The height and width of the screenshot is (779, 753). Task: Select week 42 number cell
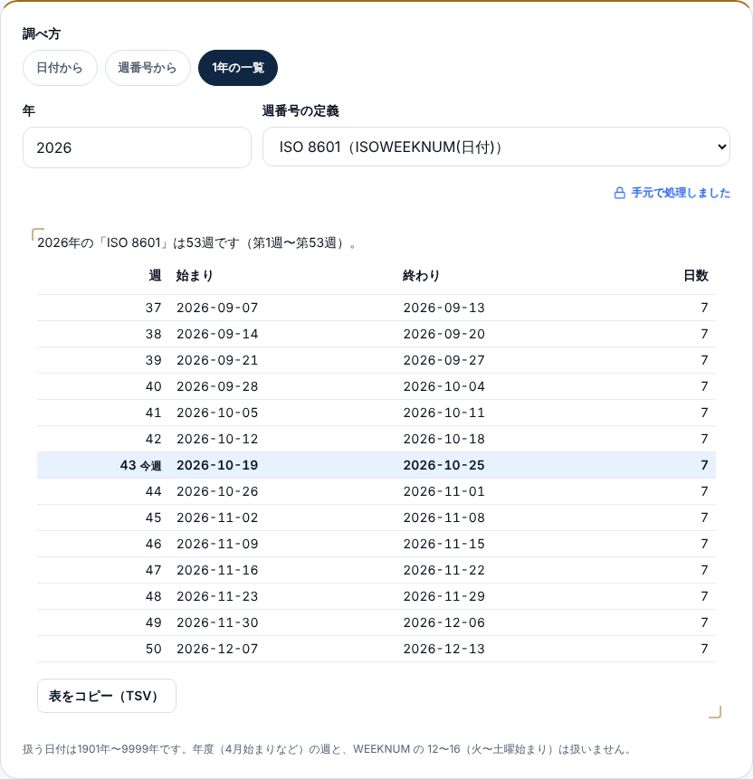(x=154, y=439)
